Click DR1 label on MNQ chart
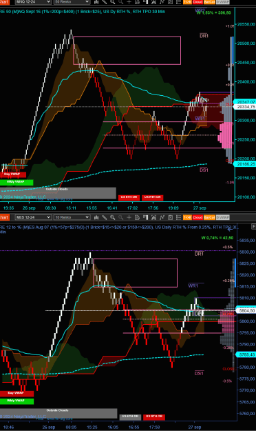 [204, 36]
